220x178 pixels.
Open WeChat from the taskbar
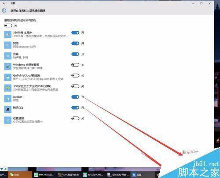(x=20, y=174)
